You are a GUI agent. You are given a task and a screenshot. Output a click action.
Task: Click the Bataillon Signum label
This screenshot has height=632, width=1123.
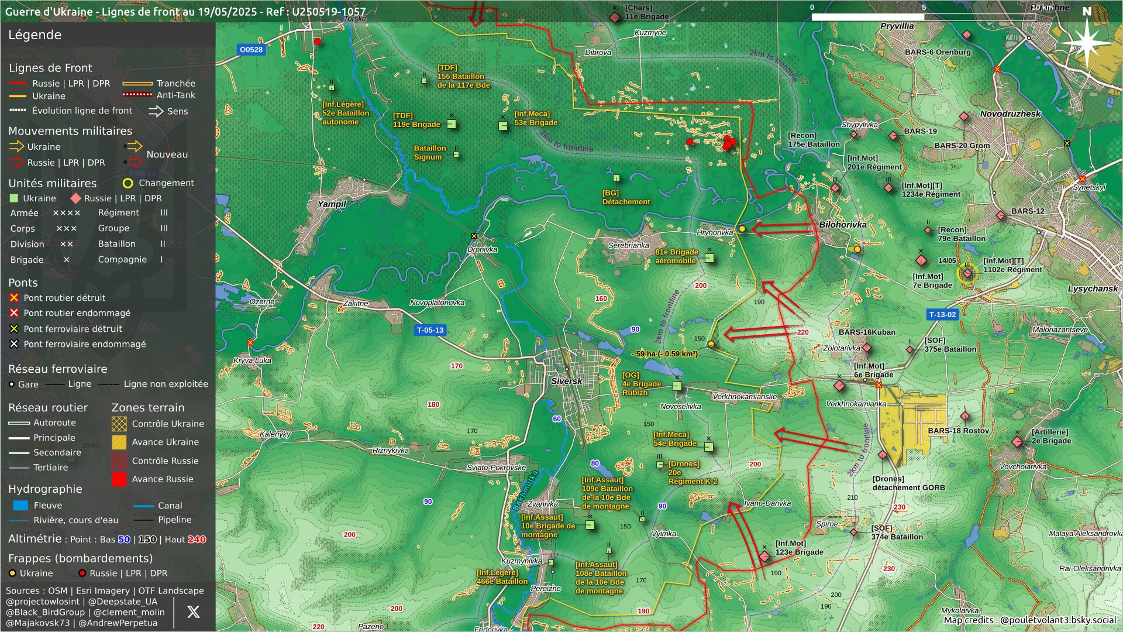click(x=430, y=153)
